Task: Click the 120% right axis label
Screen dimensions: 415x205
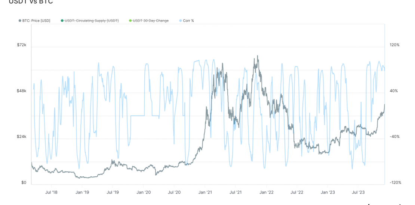Action: click(394, 45)
